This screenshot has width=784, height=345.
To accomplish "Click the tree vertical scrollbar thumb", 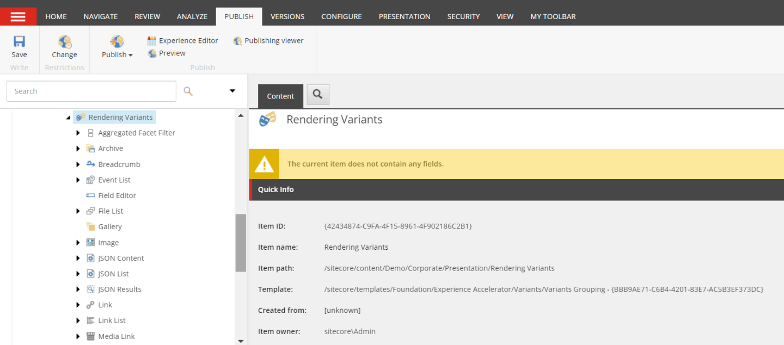I will [x=241, y=243].
